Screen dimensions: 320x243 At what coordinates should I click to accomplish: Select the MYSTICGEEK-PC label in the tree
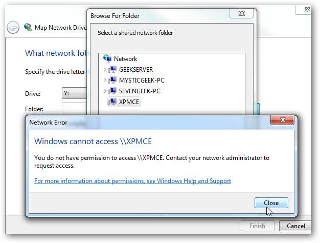click(142, 80)
